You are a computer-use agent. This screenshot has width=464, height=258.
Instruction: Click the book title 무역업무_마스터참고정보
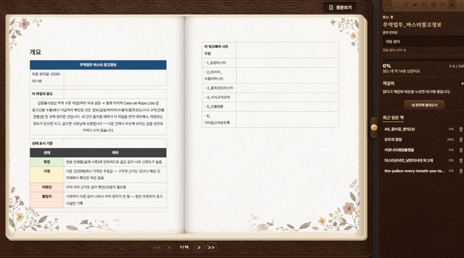coord(412,24)
